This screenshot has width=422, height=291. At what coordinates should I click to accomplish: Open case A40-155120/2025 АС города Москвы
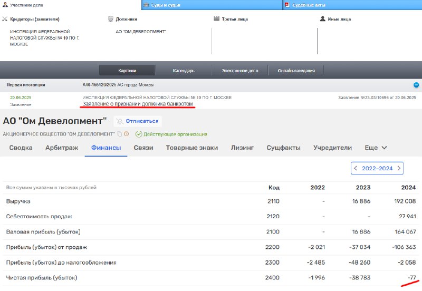coord(118,85)
